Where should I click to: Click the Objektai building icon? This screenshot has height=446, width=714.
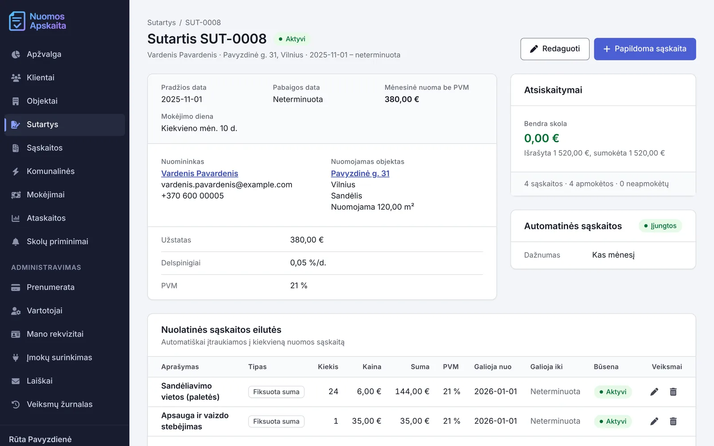[x=16, y=101]
